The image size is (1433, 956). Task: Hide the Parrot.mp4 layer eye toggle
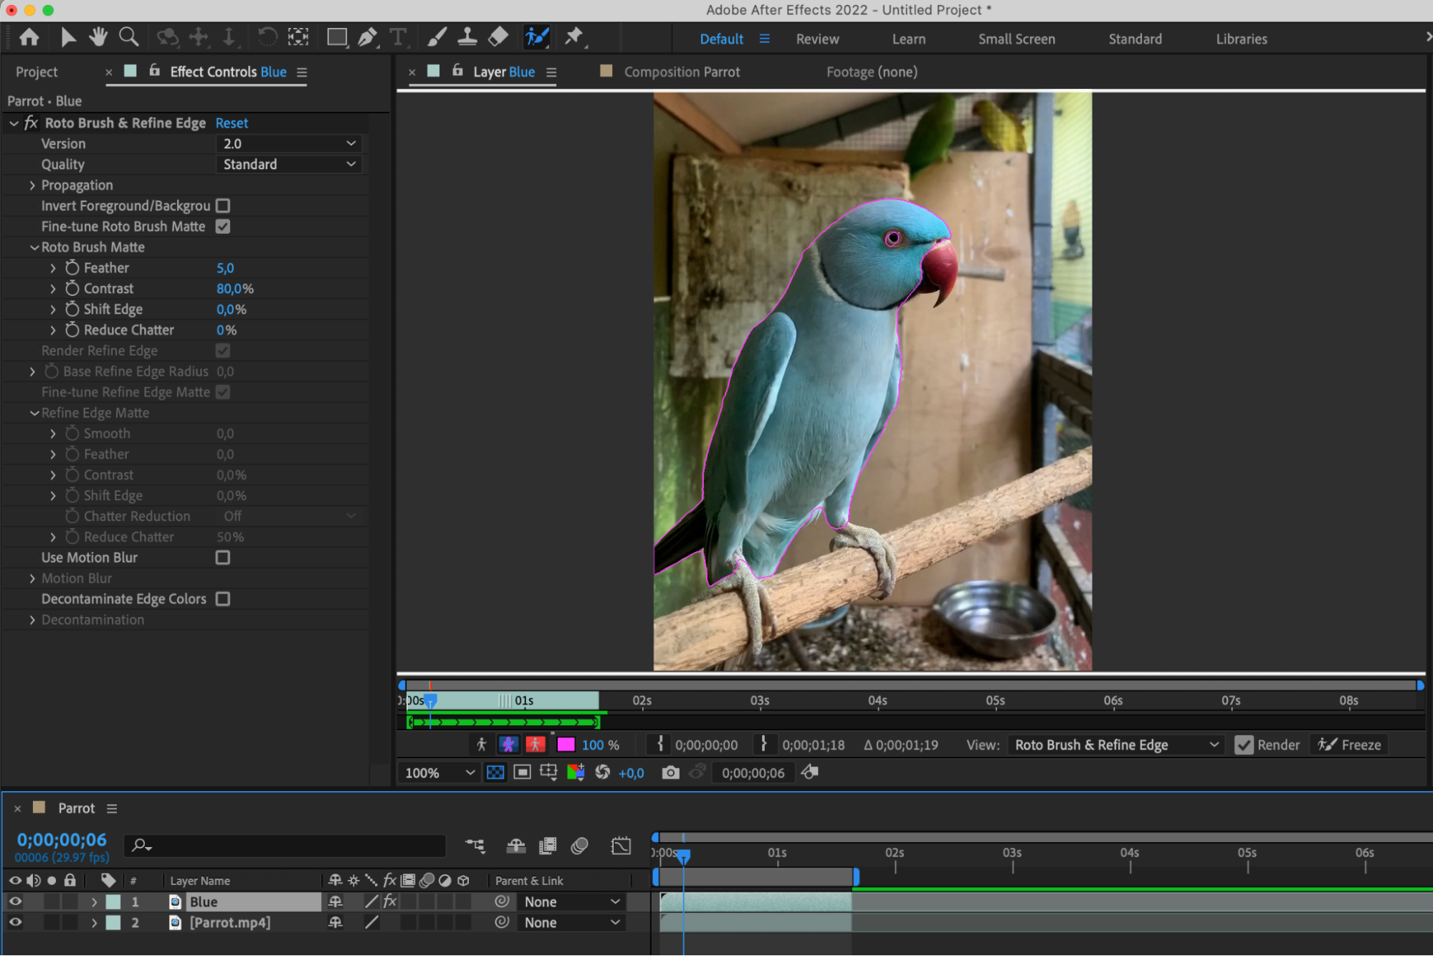[15, 922]
